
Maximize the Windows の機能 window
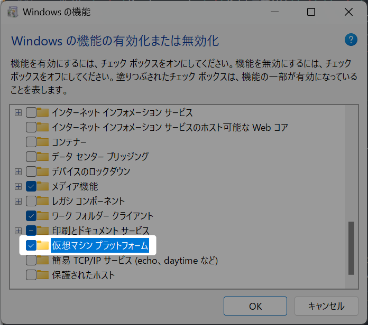311,12
